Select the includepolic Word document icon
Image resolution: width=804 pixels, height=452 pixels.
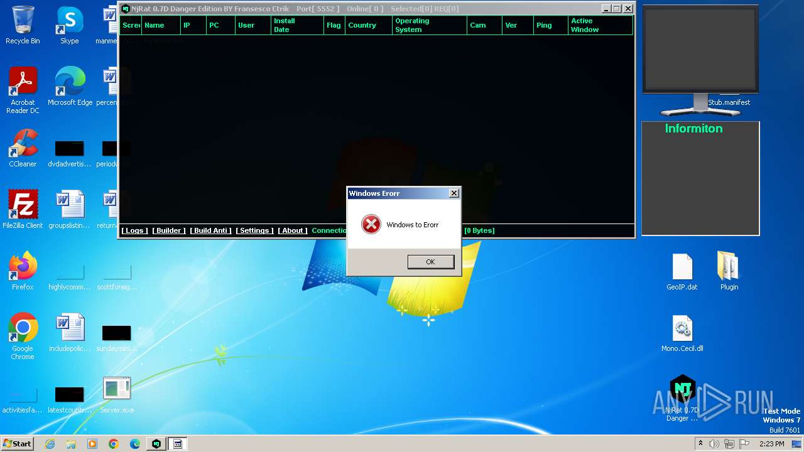tap(69, 333)
